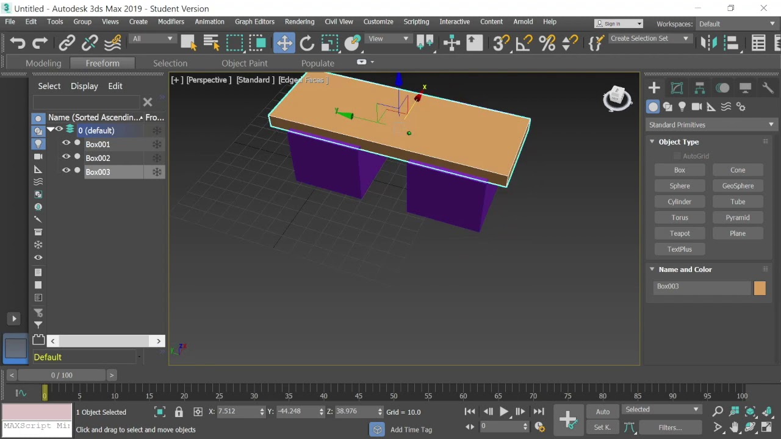Open the Modifiers menu
The width and height of the screenshot is (781, 439).
coord(171,21)
